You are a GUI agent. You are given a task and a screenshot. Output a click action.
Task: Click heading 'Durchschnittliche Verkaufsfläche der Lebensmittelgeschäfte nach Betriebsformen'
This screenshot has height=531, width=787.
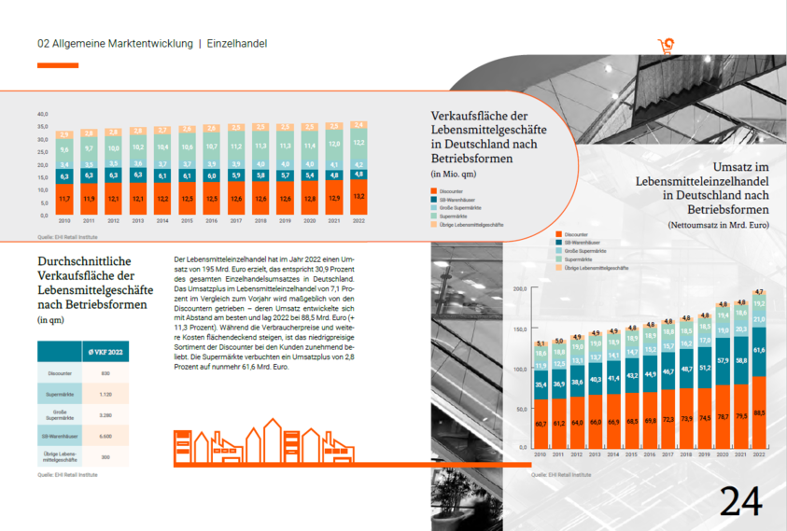95,283
